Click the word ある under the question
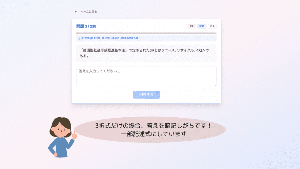This screenshot has width=300, height=169. [x=83, y=56]
